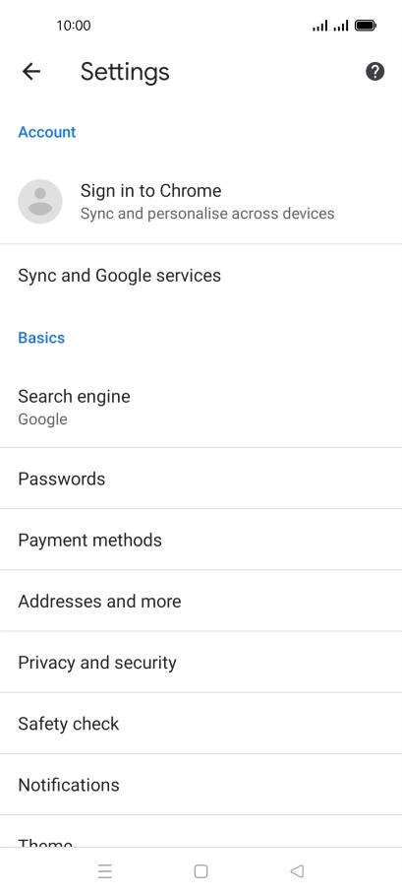Viewport: 402px width, 896px height.
Task: Tap the Android home square icon
Action: [201, 870]
